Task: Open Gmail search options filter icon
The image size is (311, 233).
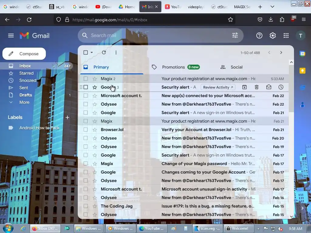Action: coord(235,35)
